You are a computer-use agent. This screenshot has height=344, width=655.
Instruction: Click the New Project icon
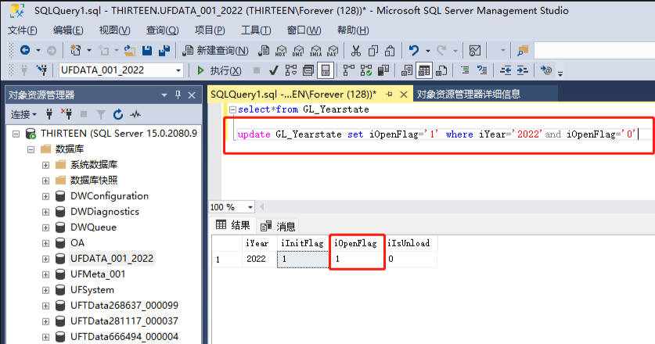click(x=76, y=51)
